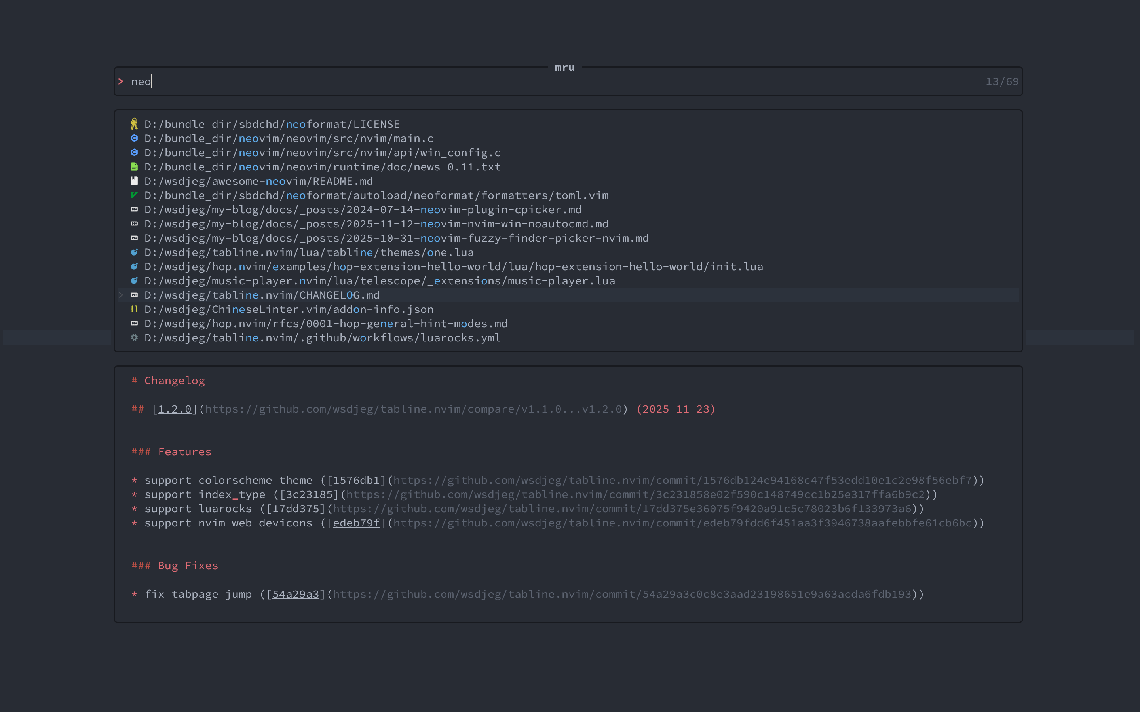Viewport: 1140px width, 712px height.
Task: Select the tabline.nvim CHANGELOG.md entry
Action: coord(261,295)
